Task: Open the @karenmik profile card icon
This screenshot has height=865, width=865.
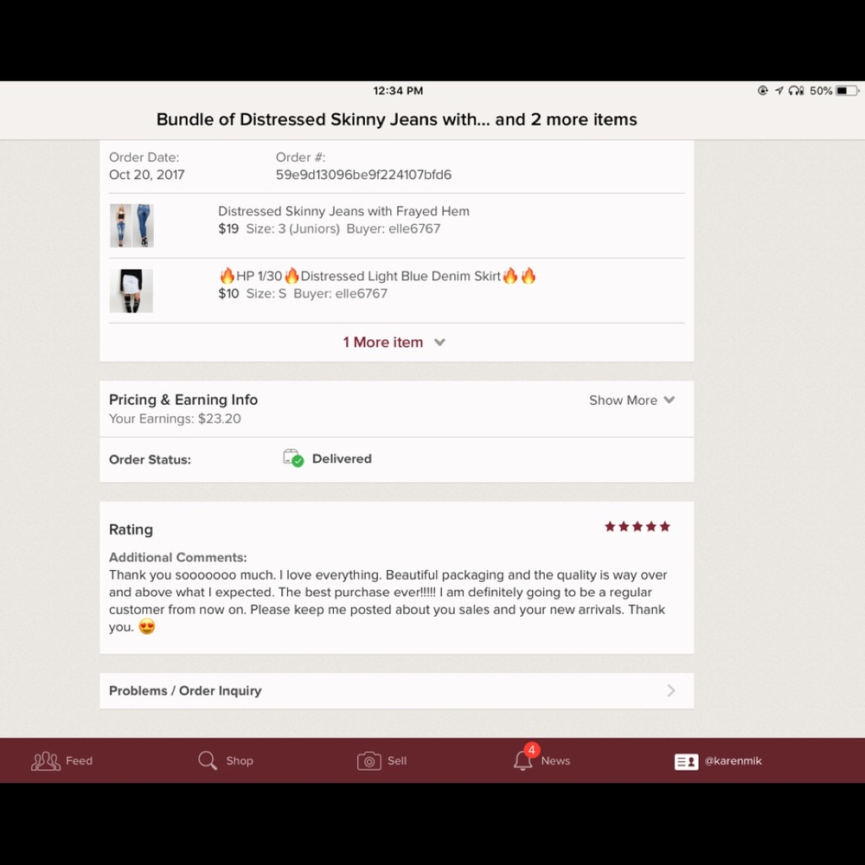Action: 686,761
